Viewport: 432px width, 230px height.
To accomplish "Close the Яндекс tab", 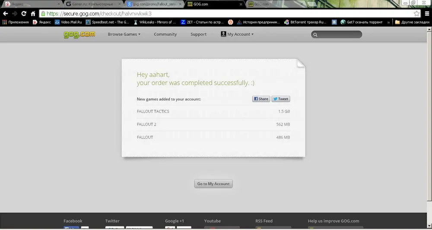I will pos(58,4).
